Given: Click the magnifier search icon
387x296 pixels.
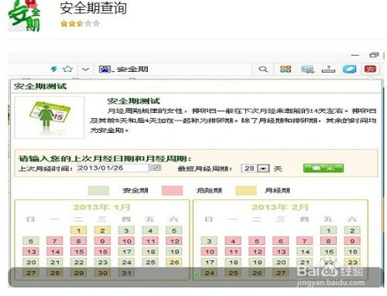Looking at the screenshot, I should coord(263,69).
